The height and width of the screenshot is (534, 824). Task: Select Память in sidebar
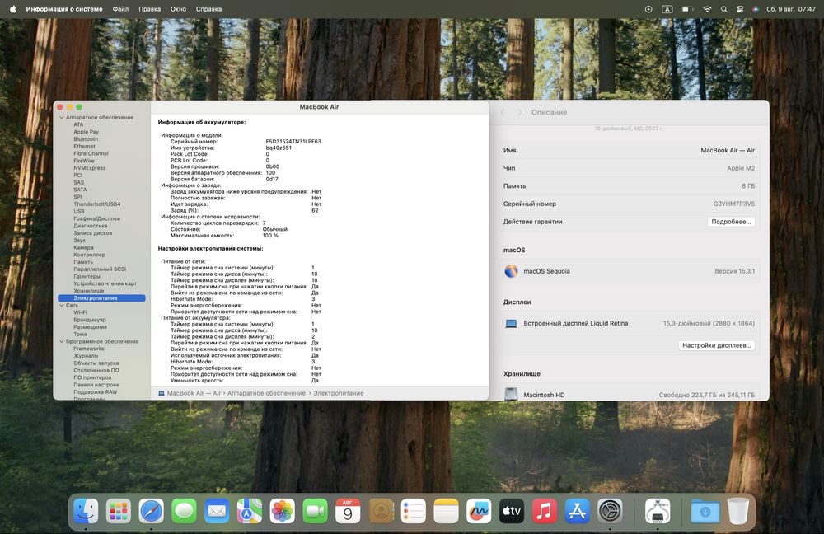[83, 262]
